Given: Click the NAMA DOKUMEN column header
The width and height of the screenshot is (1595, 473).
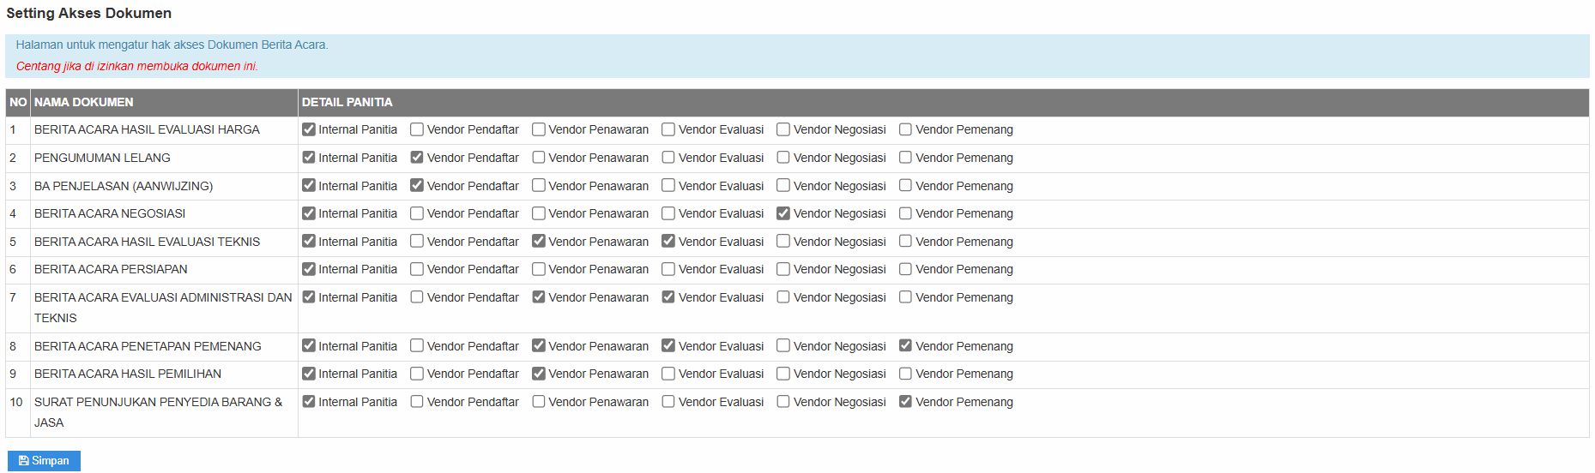Looking at the screenshot, I should (84, 102).
